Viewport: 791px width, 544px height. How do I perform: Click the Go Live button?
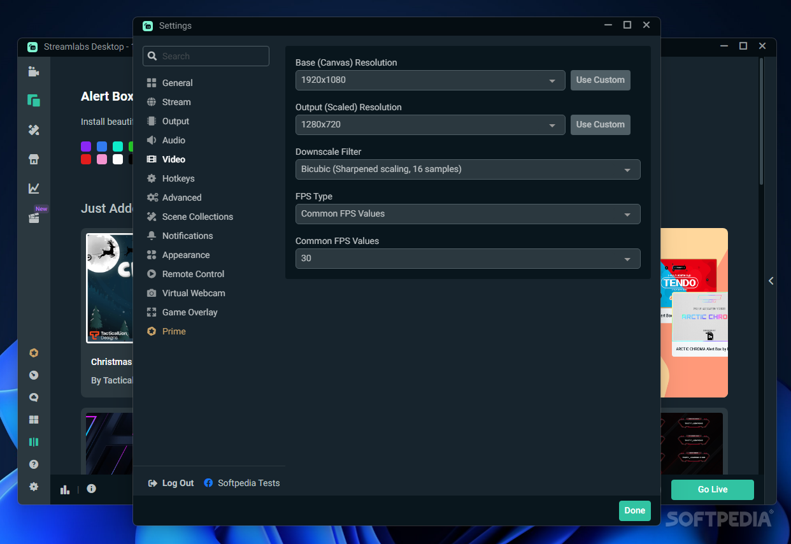point(712,489)
